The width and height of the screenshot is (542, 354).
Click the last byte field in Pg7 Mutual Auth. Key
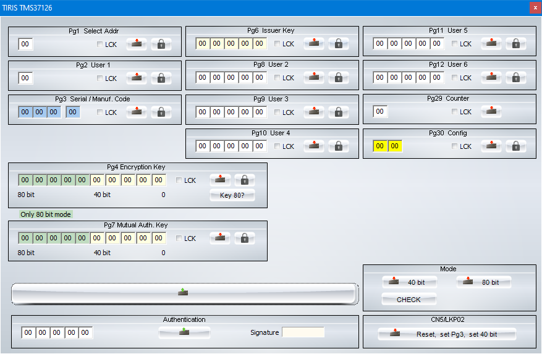159,238
